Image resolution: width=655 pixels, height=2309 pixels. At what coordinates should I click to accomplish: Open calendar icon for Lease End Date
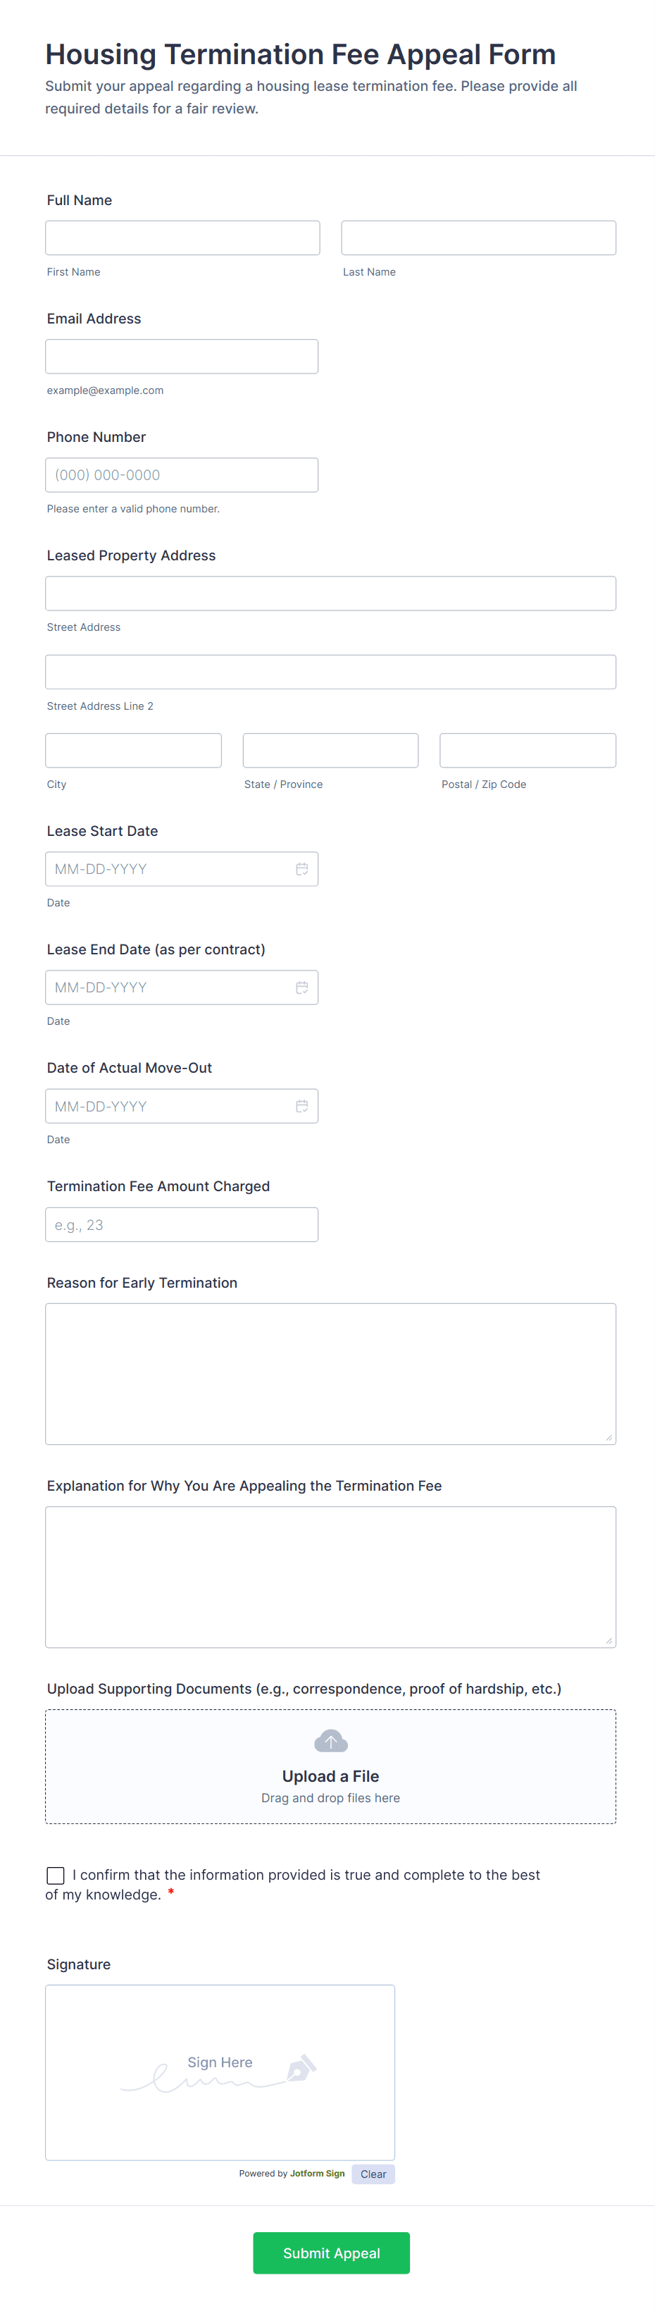(x=302, y=987)
